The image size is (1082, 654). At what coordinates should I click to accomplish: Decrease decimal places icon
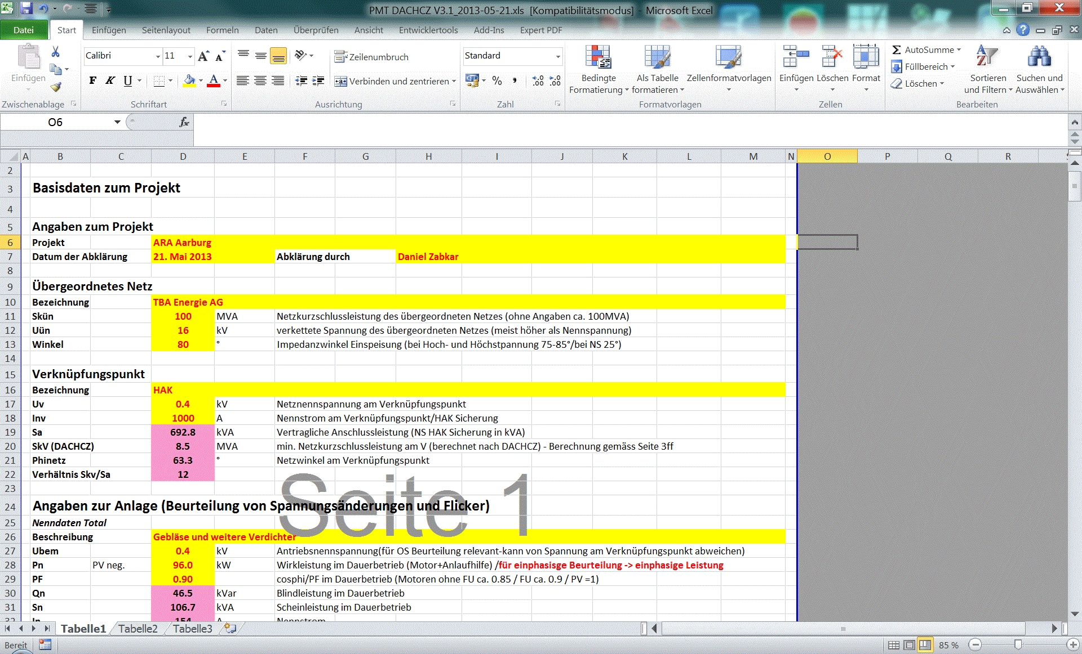pos(555,81)
